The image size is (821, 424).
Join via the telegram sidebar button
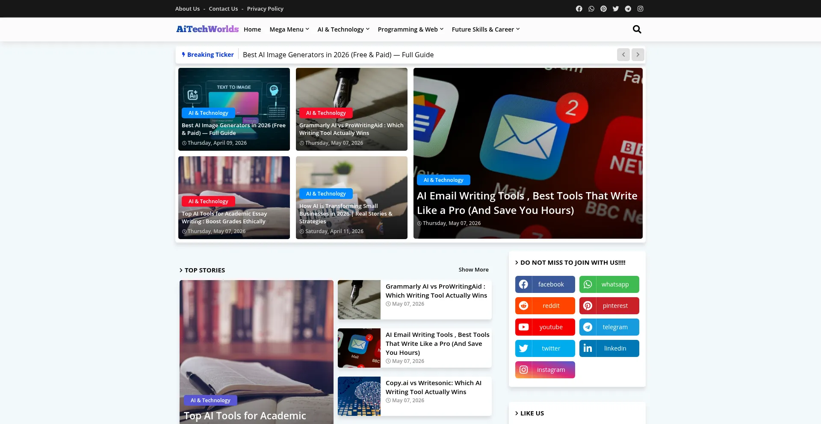[x=609, y=327]
